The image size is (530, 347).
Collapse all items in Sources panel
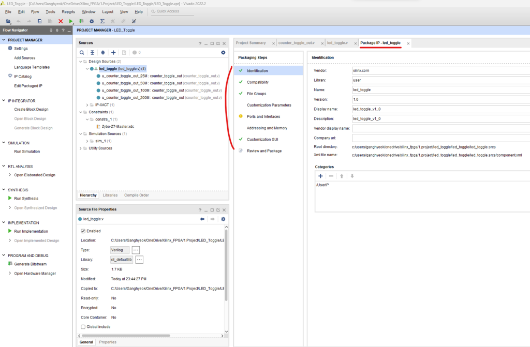(92, 53)
